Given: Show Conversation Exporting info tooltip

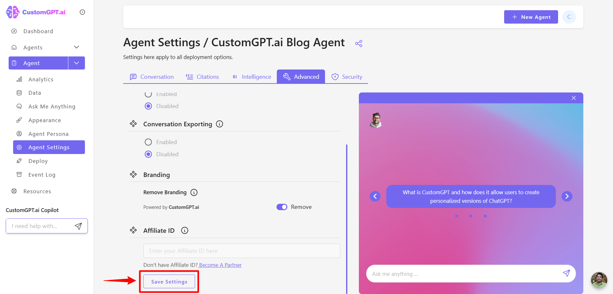Looking at the screenshot, I should 220,124.
